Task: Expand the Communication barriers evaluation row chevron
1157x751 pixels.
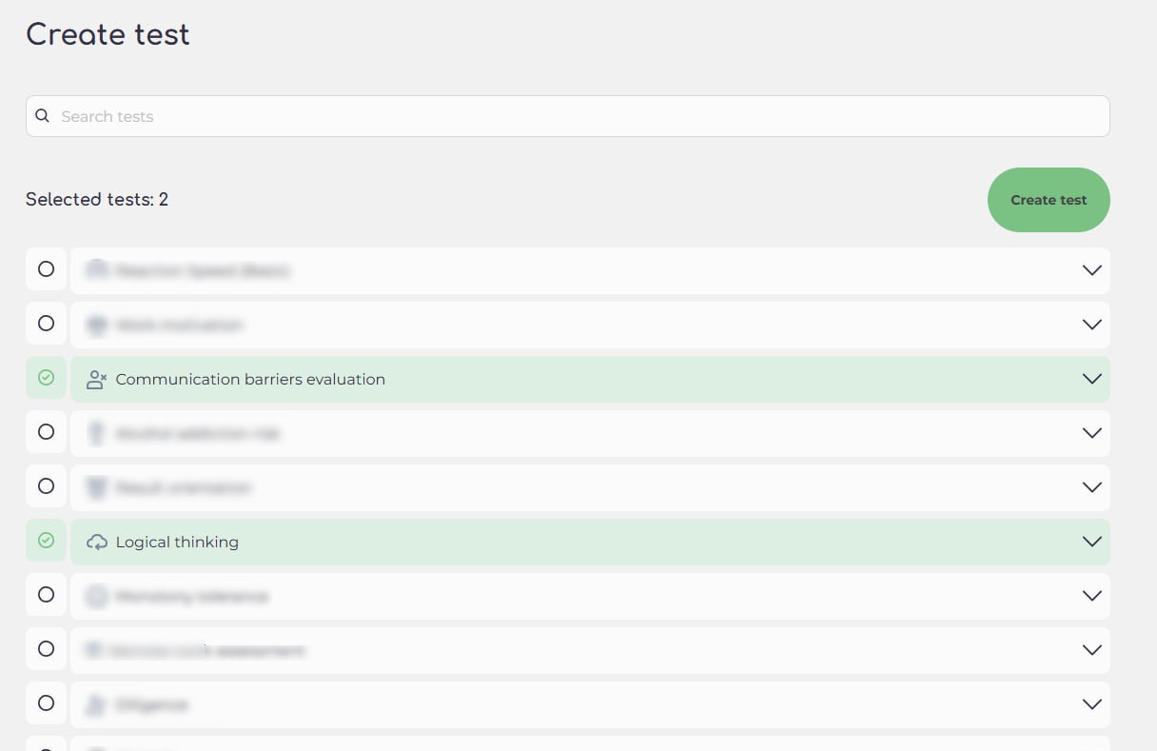Action: (1091, 379)
